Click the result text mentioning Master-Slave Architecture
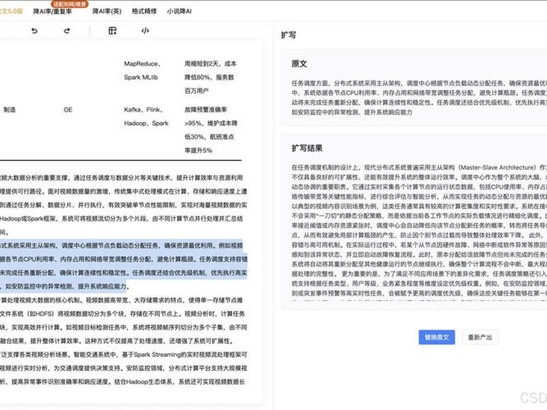The height and width of the screenshot is (410, 547). point(419,167)
